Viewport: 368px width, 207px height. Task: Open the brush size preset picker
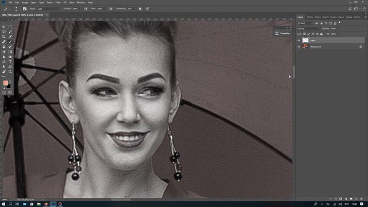16,9
